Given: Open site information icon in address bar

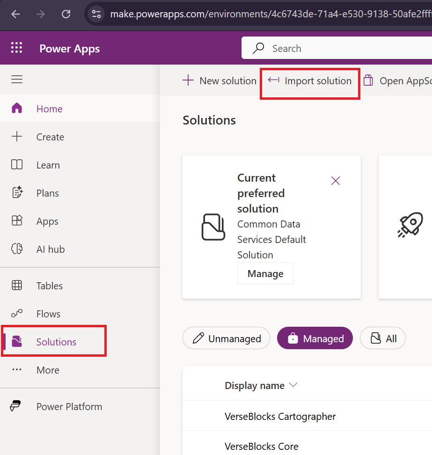Looking at the screenshot, I should tap(96, 14).
